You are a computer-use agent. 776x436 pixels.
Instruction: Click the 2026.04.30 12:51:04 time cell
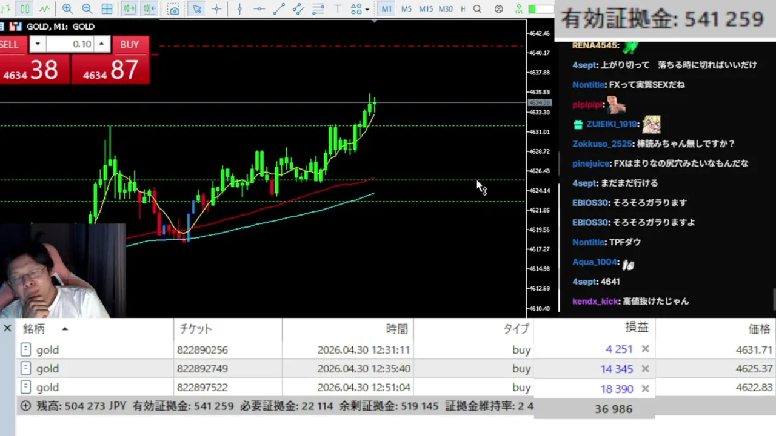pyautogui.click(x=364, y=388)
